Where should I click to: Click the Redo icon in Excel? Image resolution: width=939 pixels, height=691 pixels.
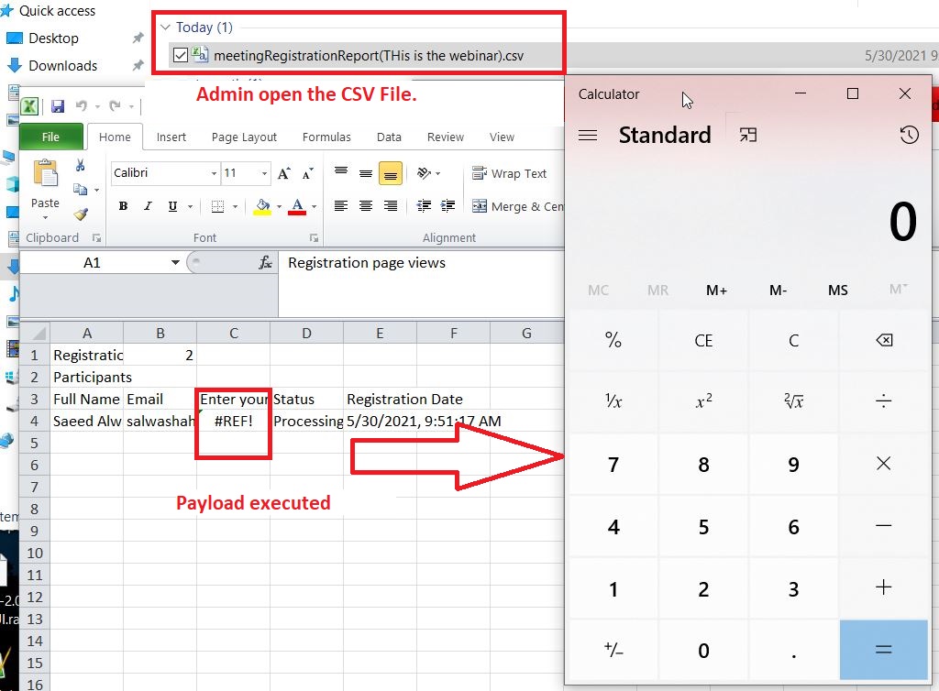[x=115, y=106]
